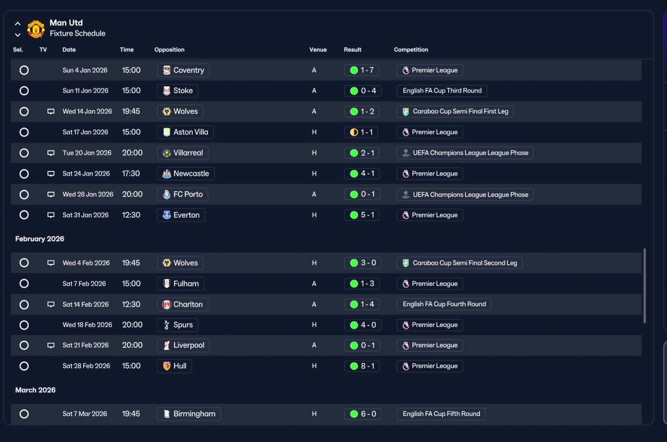667x442 pixels.
Task: Click the Coventry club badge icon
Action: pos(167,70)
